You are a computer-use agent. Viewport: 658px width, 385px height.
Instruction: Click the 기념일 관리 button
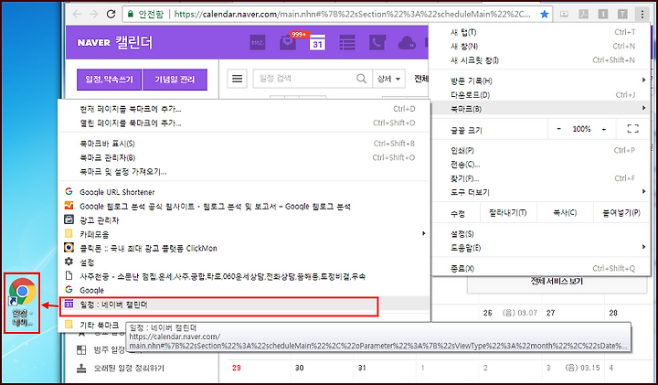click(x=175, y=80)
